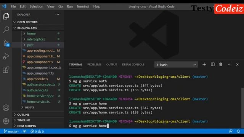Open the Edit menu
244x137 pixels.
point(22,6)
